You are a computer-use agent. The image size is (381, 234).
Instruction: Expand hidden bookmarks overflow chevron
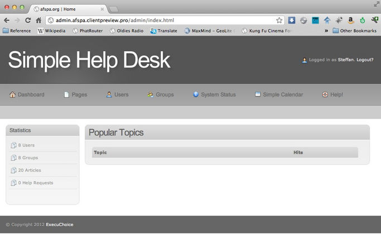pos(326,31)
